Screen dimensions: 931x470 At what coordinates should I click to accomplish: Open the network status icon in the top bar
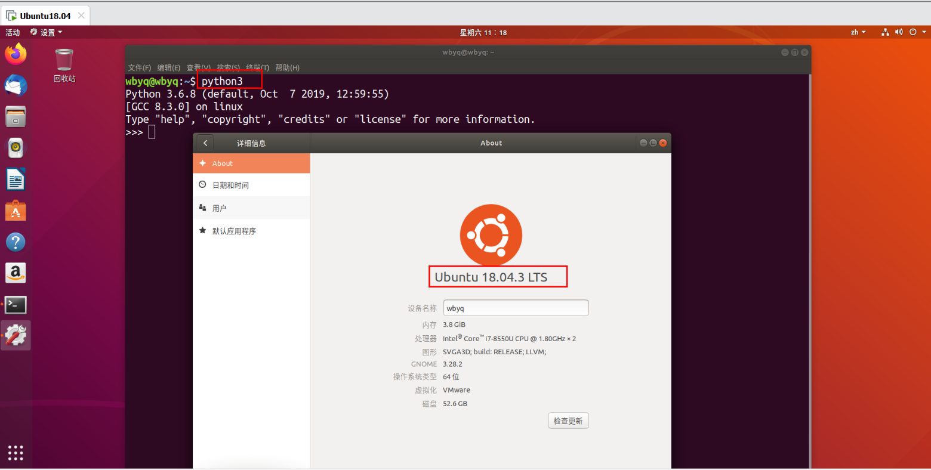885,32
